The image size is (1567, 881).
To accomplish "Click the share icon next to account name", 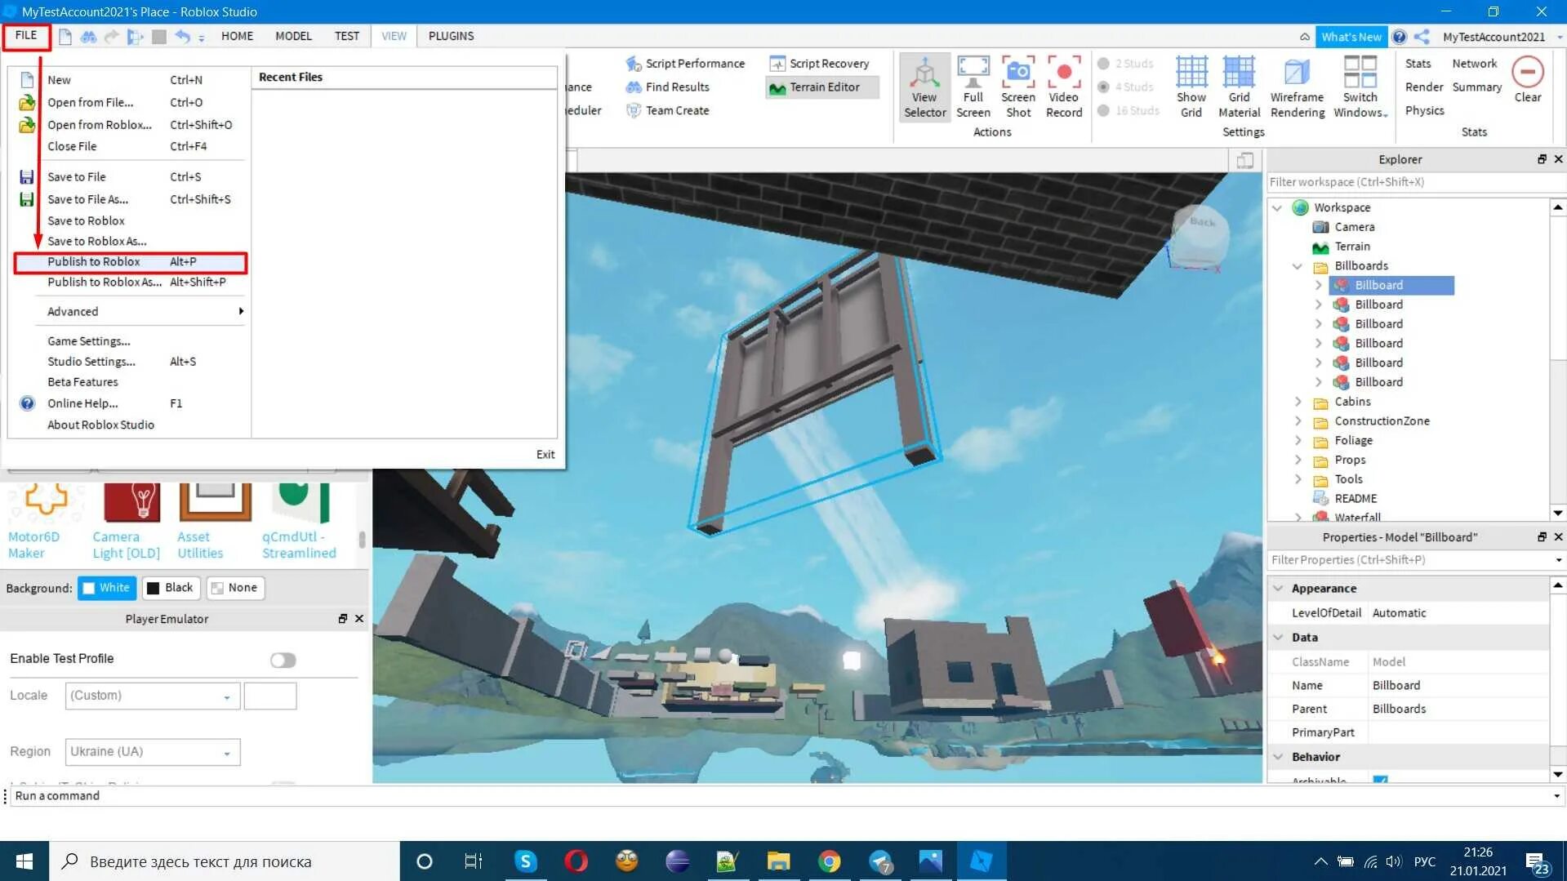I will pyautogui.click(x=1422, y=37).
